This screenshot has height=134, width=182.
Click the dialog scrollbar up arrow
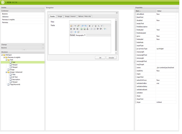(116, 20)
